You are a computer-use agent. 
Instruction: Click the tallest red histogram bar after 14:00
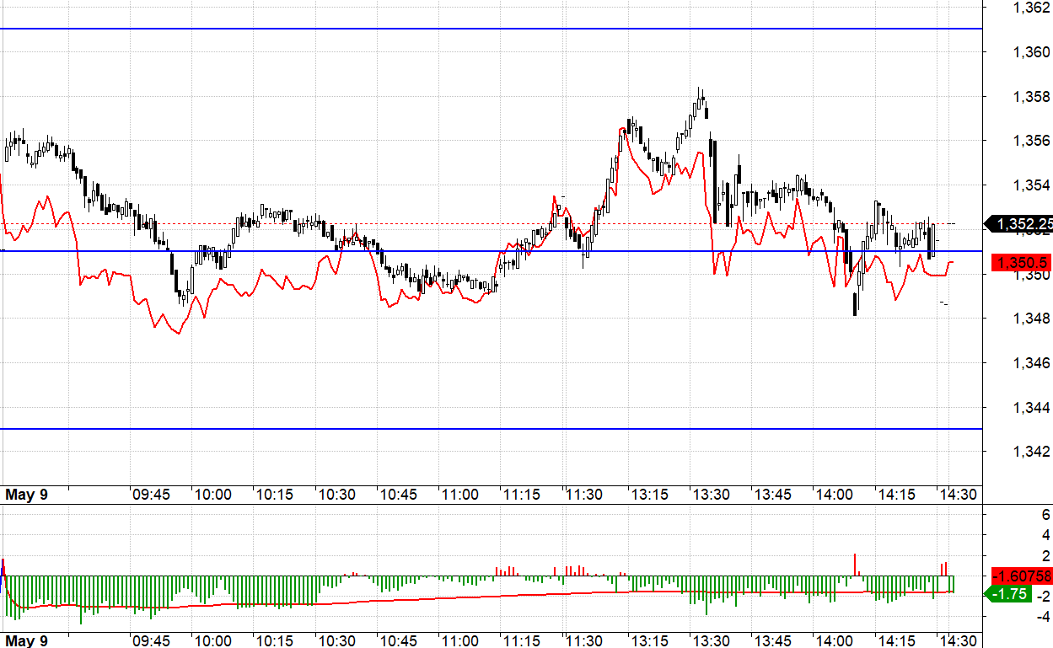click(855, 565)
